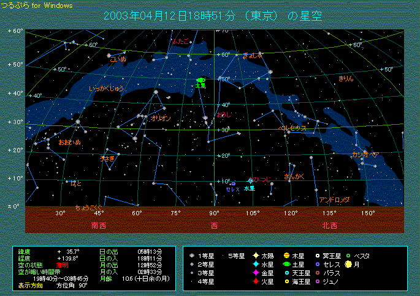The height and width of the screenshot is (296, 420).
Task: Click the Uranus (天王星) legend icon
Action: 286,273
